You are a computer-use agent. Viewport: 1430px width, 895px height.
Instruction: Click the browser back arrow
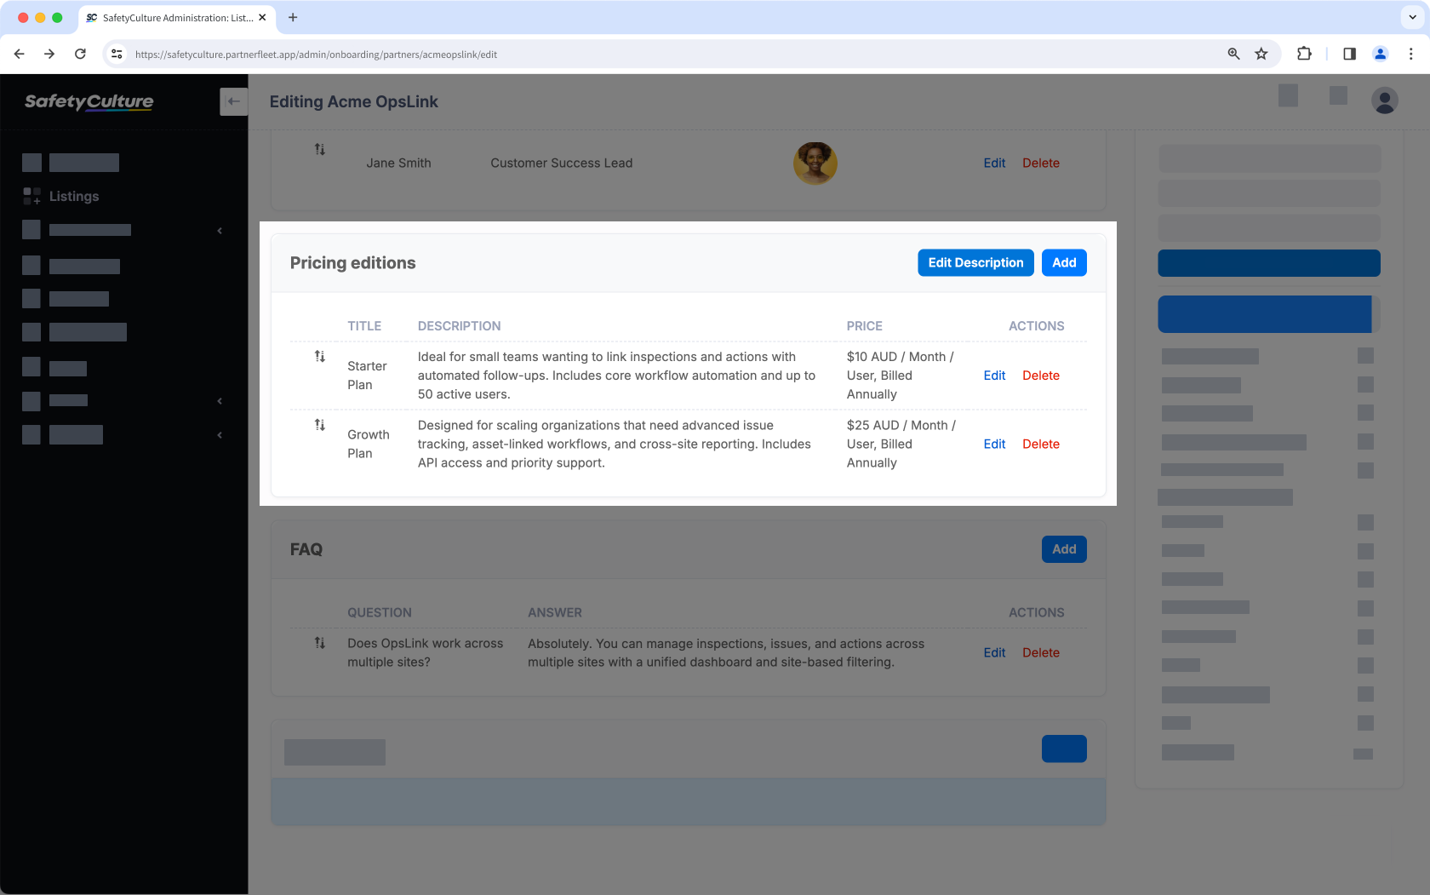tap(19, 54)
